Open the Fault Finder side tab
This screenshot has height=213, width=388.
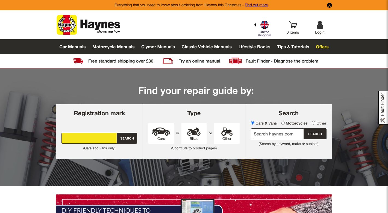[383, 108]
